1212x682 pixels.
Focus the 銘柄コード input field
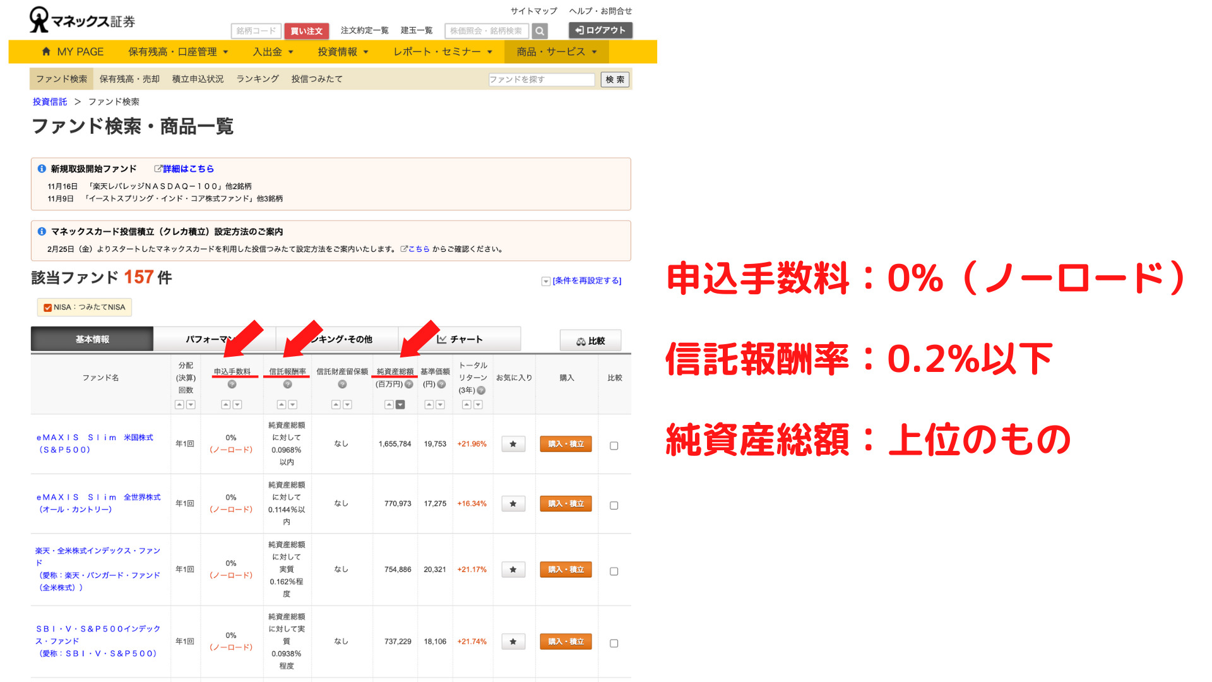point(256,31)
